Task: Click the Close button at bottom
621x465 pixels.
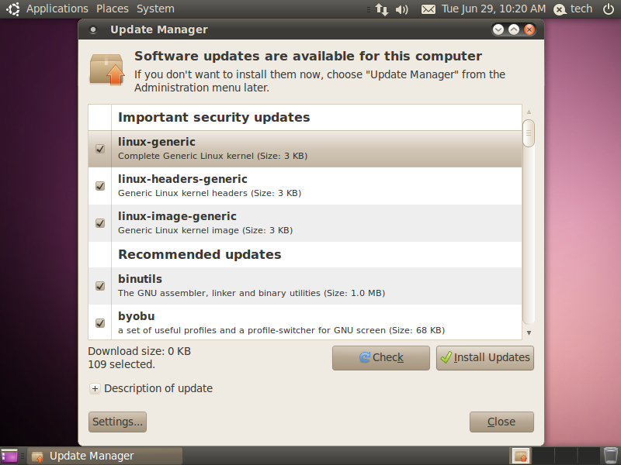Action: 501,422
